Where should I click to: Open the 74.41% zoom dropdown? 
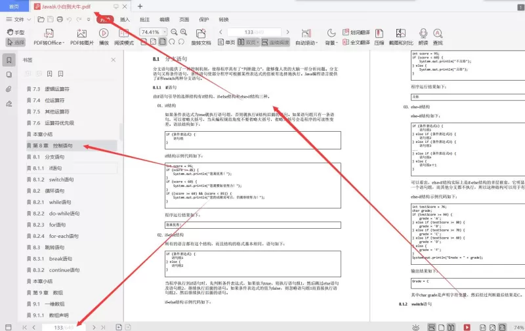point(165,32)
